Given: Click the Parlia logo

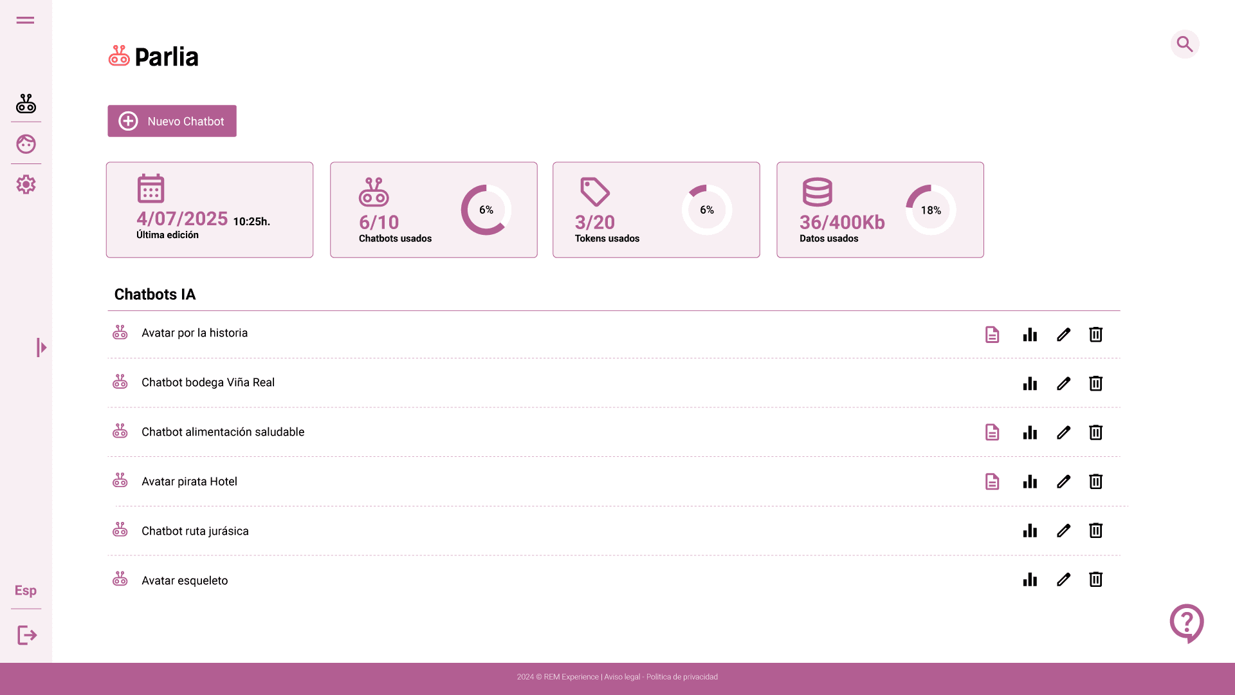Looking at the screenshot, I should tap(153, 57).
